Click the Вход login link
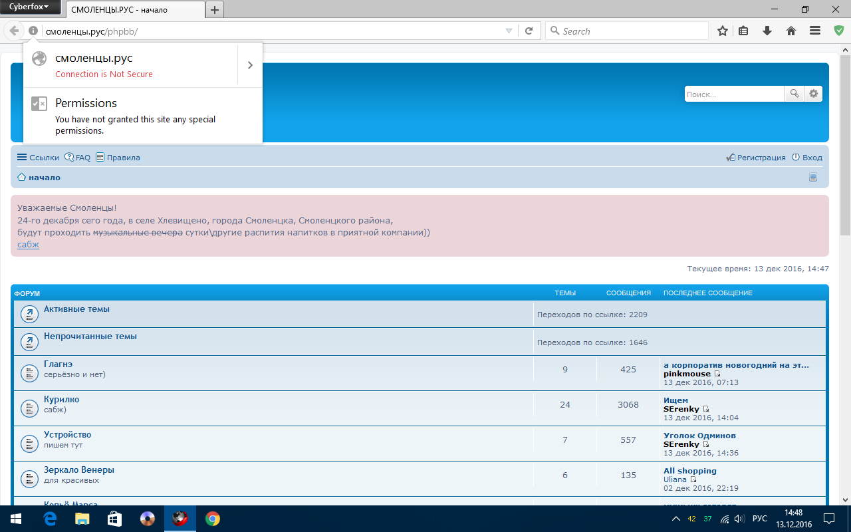 812,158
